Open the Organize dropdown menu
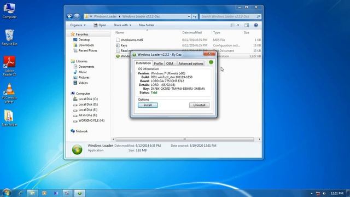Screen dimensions: 350x197 coord(78,25)
